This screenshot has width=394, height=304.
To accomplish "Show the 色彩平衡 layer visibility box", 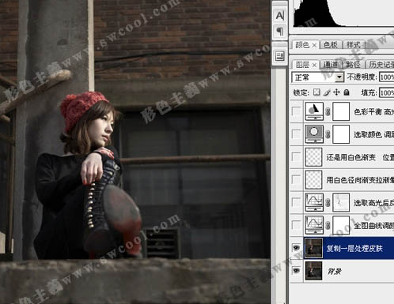I will [x=296, y=111].
